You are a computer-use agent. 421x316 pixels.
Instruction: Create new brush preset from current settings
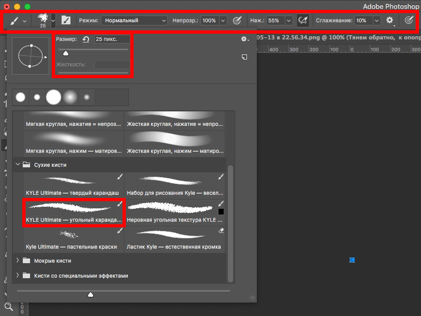click(x=244, y=57)
